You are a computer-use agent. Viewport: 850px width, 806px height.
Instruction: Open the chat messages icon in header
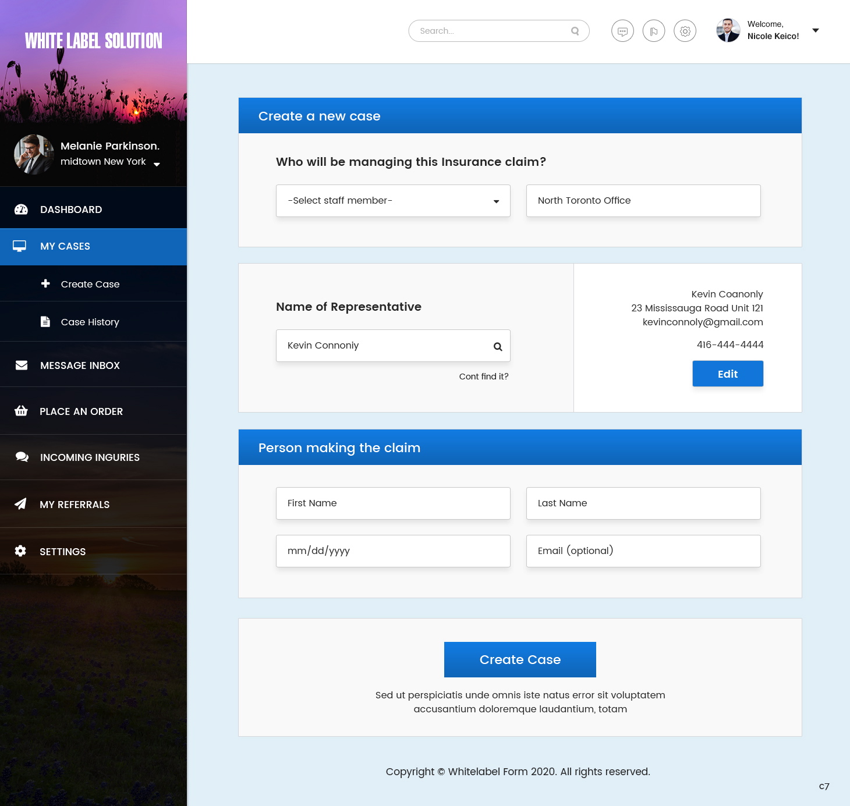coord(622,31)
